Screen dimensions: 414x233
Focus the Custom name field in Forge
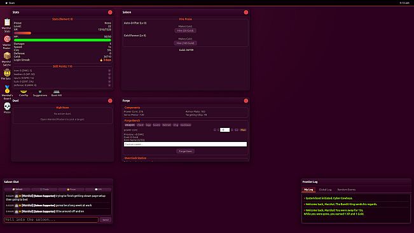coord(185,145)
